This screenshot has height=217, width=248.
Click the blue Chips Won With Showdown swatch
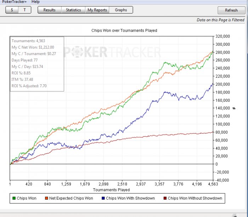tap(103, 198)
